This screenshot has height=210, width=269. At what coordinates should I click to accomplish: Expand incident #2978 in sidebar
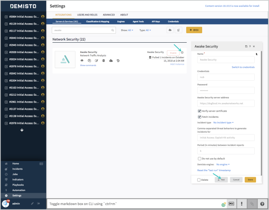[6, 123]
